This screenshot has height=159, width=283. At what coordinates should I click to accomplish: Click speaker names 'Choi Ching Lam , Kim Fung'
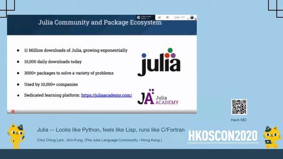coord(60,140)
